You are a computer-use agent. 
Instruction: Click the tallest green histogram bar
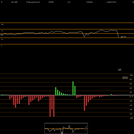click(73, 88)
